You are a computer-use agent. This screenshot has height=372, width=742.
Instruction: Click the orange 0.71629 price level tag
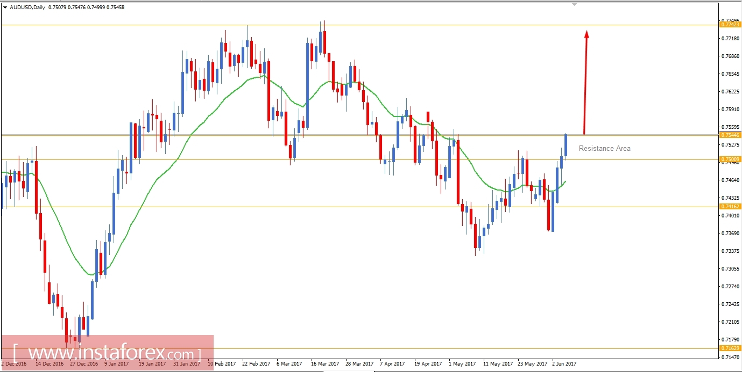(x=731, y=349)
